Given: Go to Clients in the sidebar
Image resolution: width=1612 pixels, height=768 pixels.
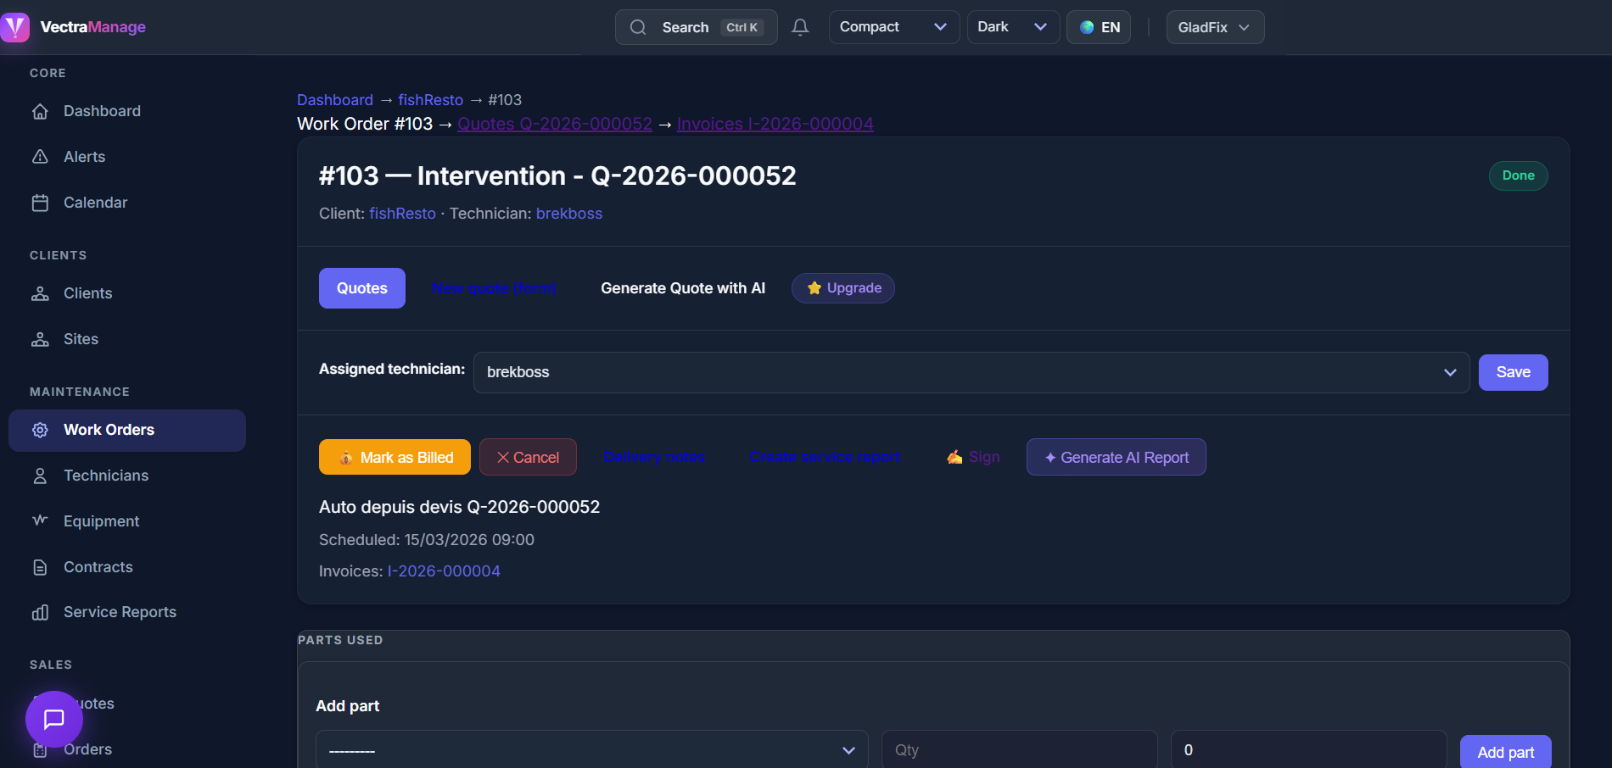Looking at the screenshot, I should 127,293.
